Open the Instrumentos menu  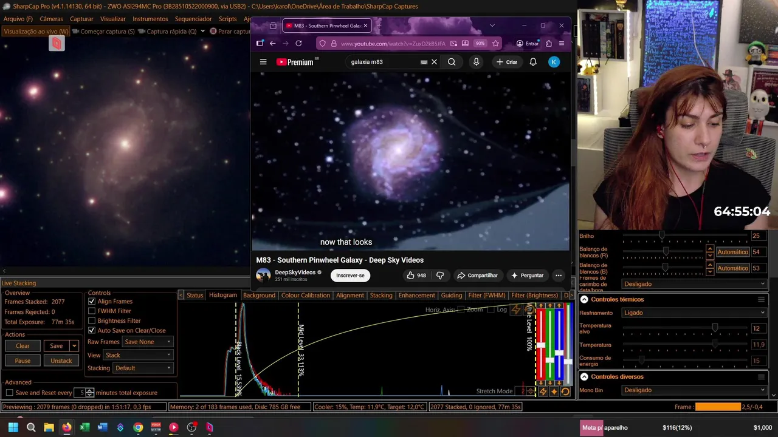coord(150,19)
